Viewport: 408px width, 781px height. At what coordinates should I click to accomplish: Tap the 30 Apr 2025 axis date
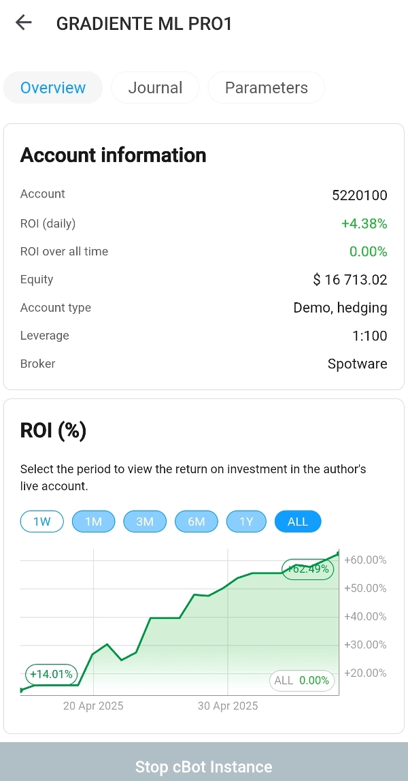pyautogui.click(x=228, y=706)
